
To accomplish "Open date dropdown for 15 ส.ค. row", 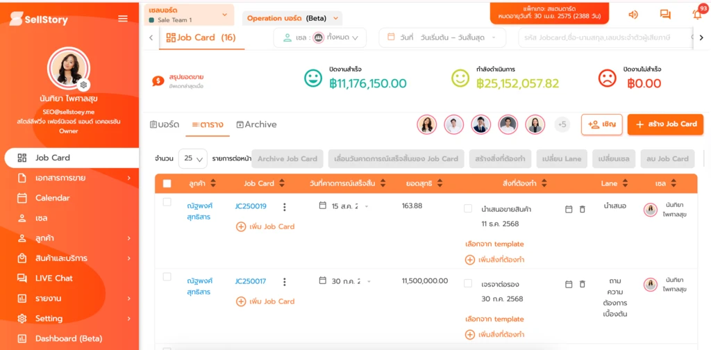I will [367, 206].
